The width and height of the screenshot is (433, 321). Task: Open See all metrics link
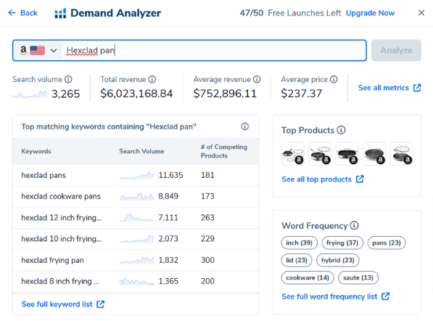tap(389, 88)
